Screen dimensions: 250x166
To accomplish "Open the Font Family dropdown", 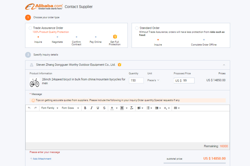I will pyautogui.click(x=50, y=108).
